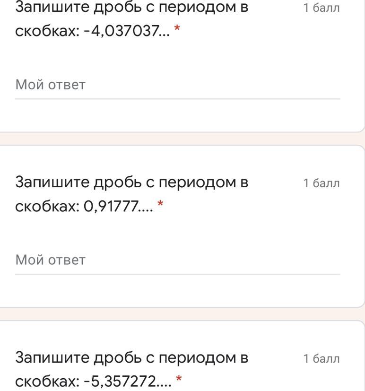The height and width of the screenshot is (391, 365).
Task: Select the question text with -4,037037…
Action: 131,19
